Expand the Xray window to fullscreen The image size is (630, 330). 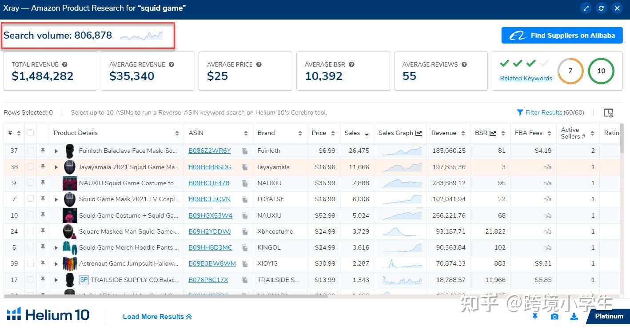(x=586, y=8)
